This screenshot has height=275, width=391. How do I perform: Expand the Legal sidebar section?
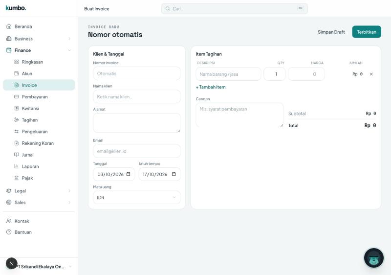click(x=39, y=191)
